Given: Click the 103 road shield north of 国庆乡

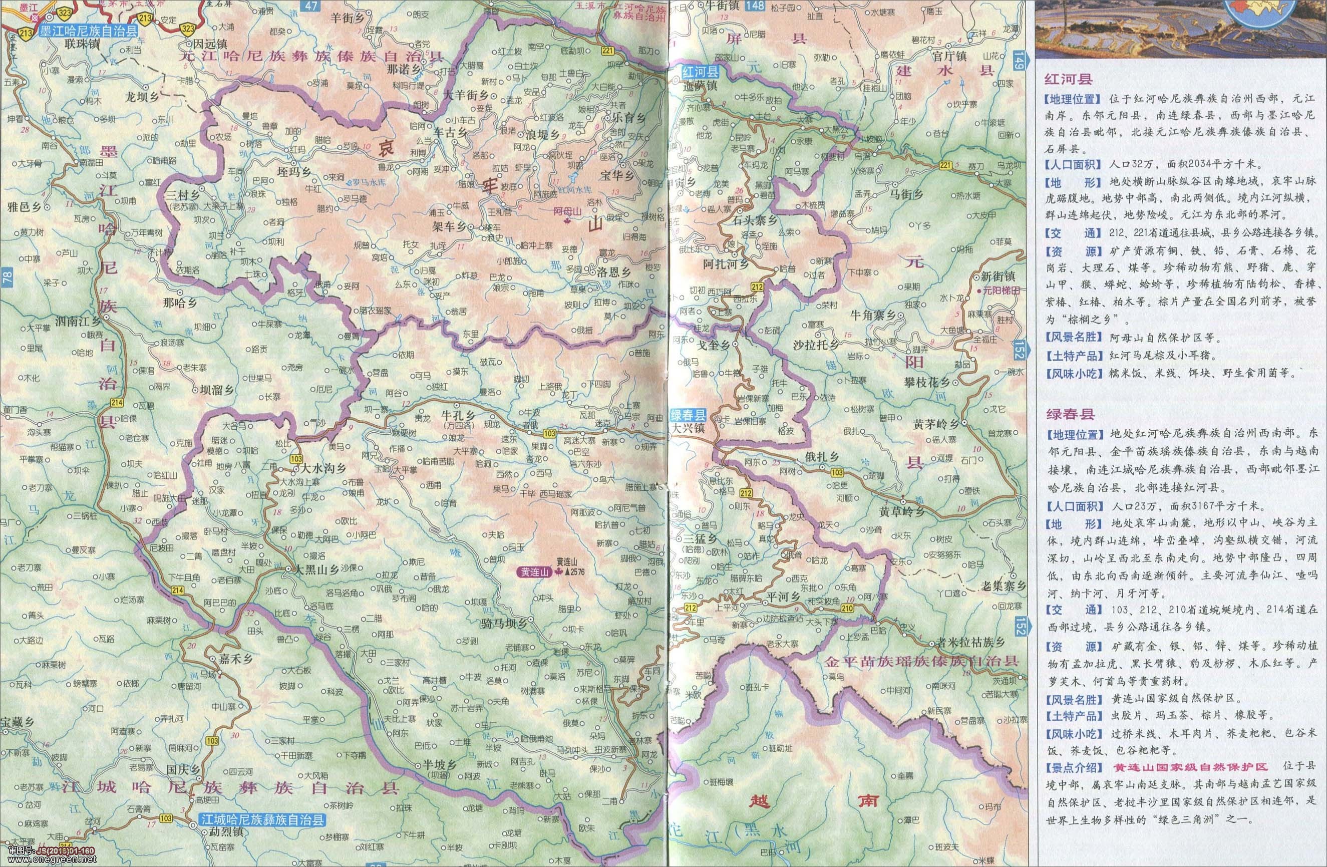Looking at the screenshot, I should pyautogui.click(x=211, y=741).
